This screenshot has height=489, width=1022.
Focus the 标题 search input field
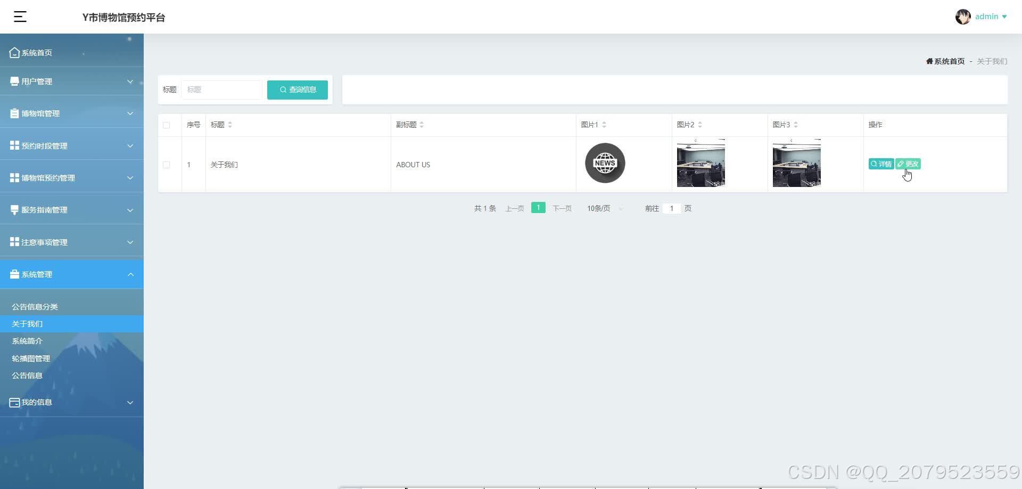(x=221, y=89)
